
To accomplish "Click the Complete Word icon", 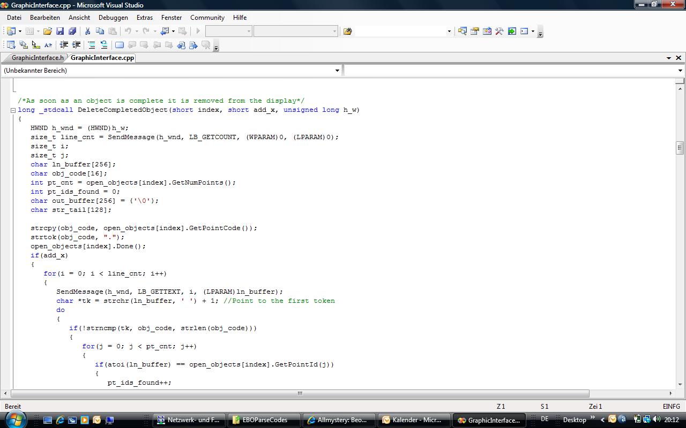I will click(48, 45).
